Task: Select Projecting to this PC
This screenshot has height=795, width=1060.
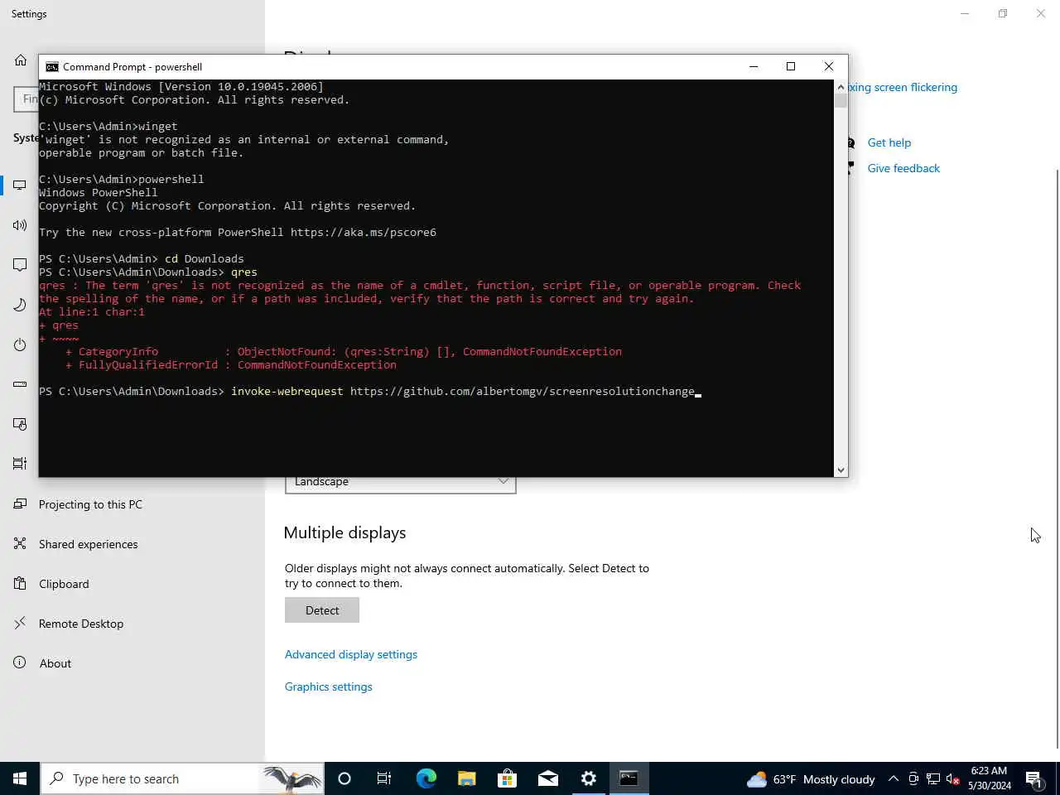Action: [90, 504]
